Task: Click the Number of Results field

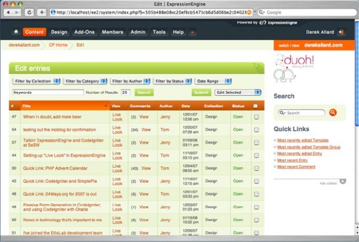Action: pyautogui.click(x=126, y=92)
